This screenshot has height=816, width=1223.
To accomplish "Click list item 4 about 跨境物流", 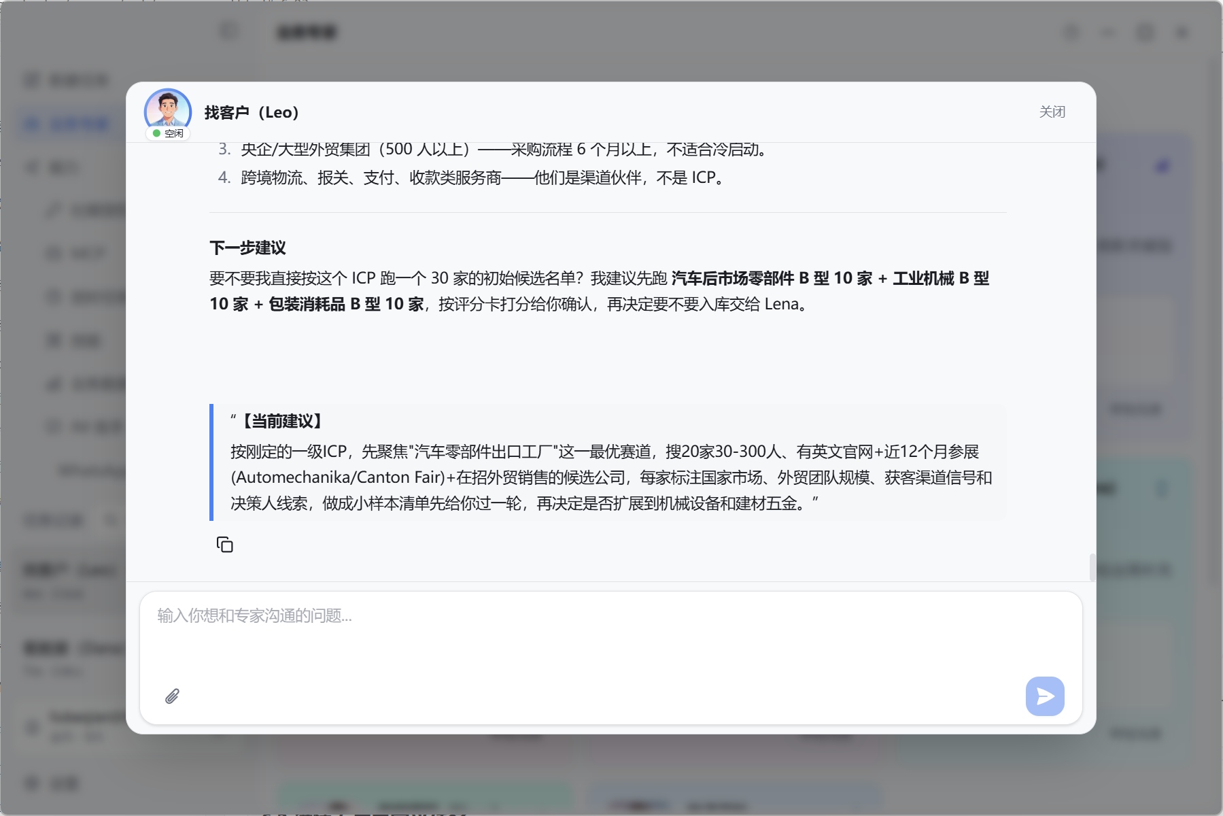I will [472, 177].
